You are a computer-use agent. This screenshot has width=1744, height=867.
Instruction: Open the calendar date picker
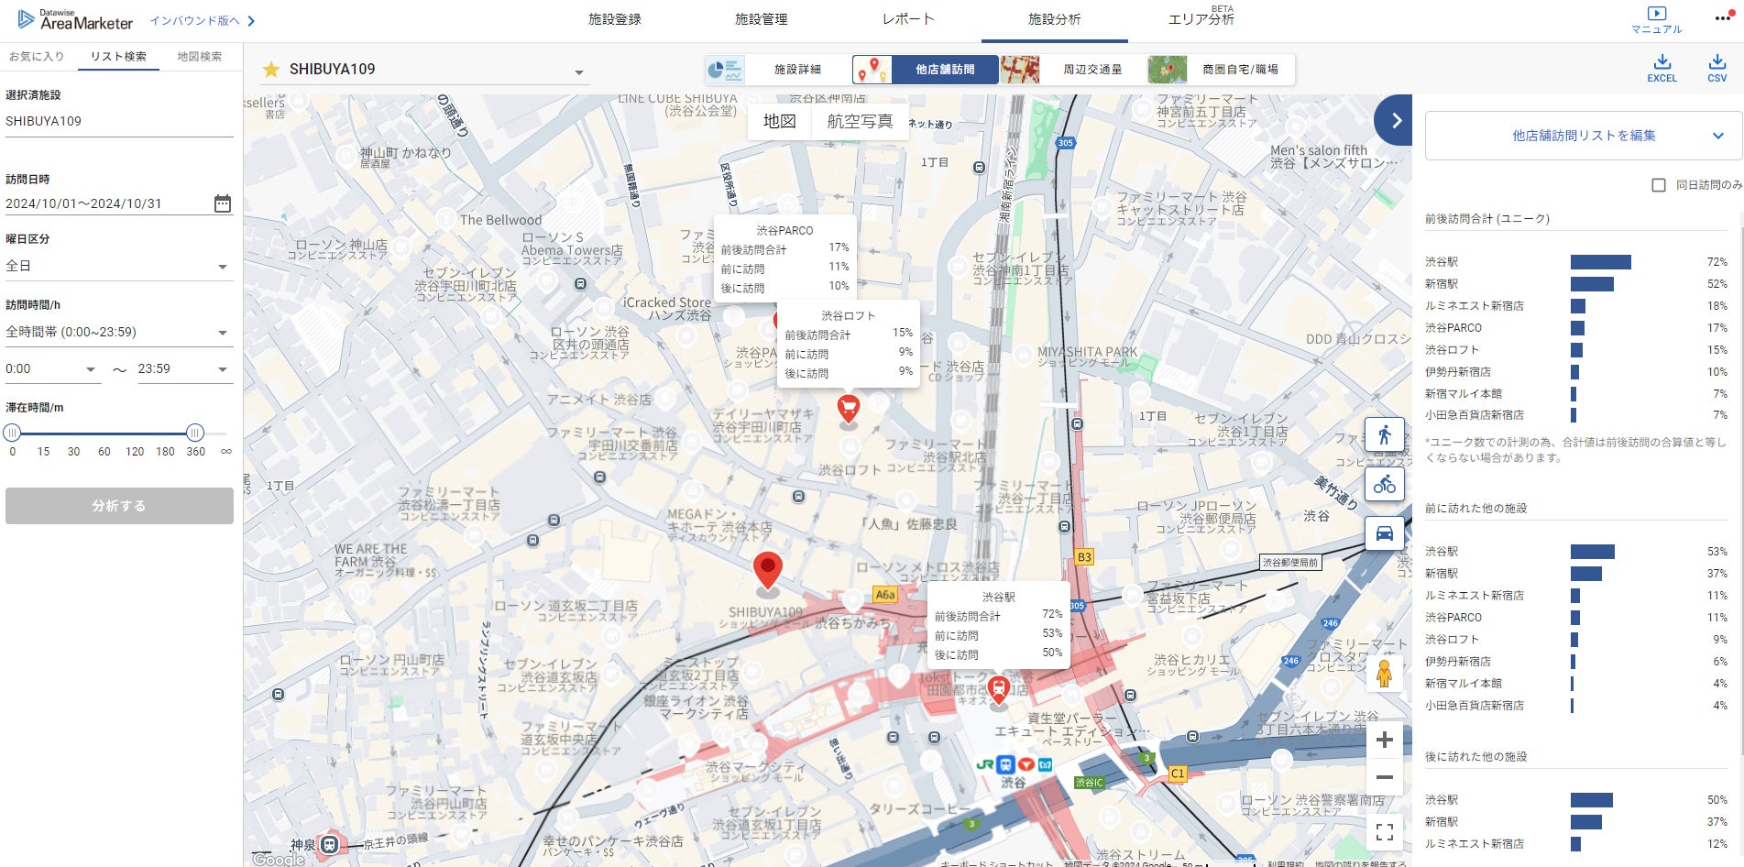pyautogui.click(x=223, y=203)
